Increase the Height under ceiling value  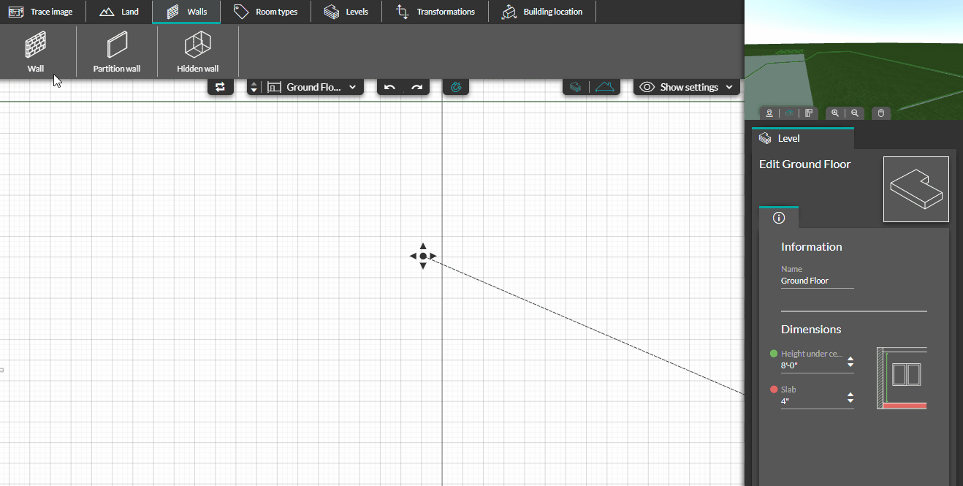coord(850,360)
